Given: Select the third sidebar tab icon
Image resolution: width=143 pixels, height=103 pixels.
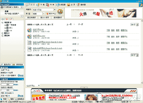Looking at the screenshot, I should click(x=11, y=19).
